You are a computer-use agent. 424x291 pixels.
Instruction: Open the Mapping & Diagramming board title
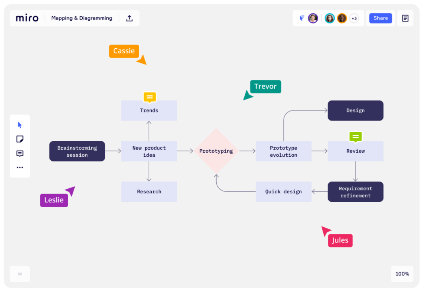point(82,18)
